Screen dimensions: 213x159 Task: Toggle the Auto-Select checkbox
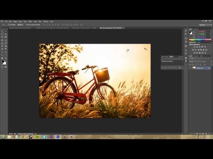click(8, 25)
